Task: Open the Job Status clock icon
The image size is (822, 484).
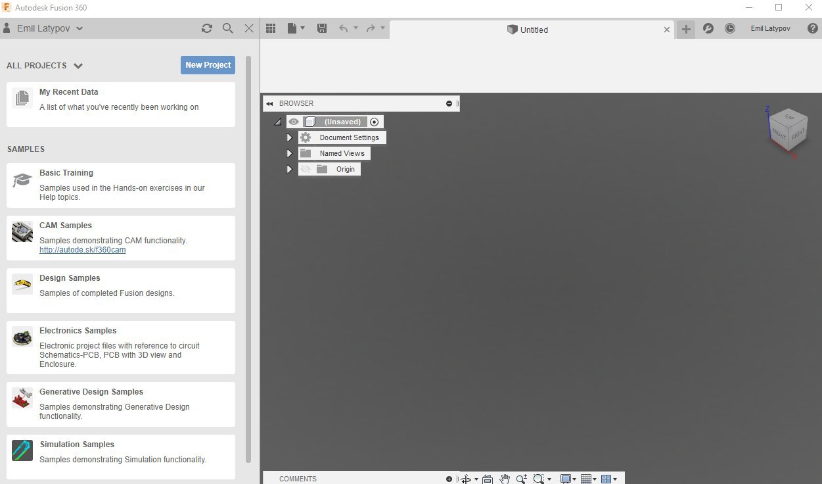Action: (x=730, y=29)
